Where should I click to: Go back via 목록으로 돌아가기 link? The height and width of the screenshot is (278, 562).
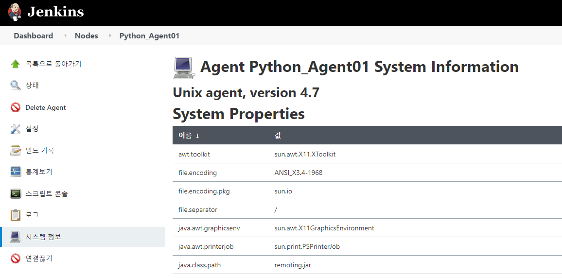click(53, 64)
